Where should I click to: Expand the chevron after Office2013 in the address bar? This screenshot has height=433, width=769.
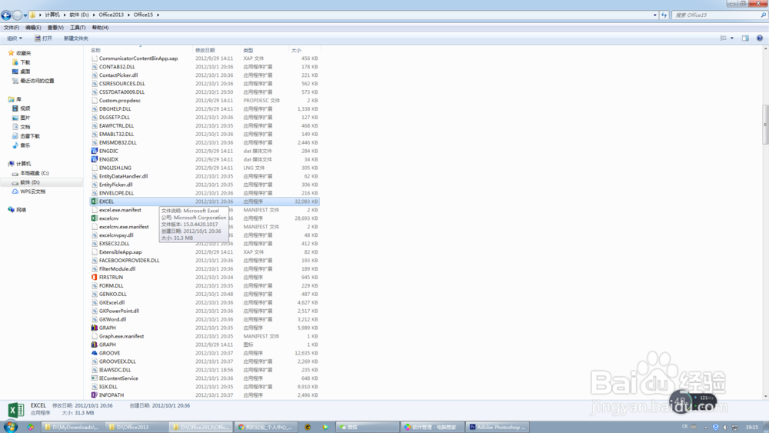129,15
